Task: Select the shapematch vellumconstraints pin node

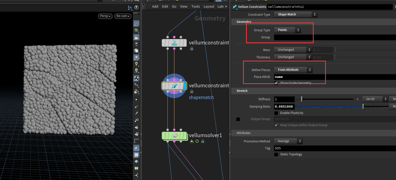Action: (174, 86)
